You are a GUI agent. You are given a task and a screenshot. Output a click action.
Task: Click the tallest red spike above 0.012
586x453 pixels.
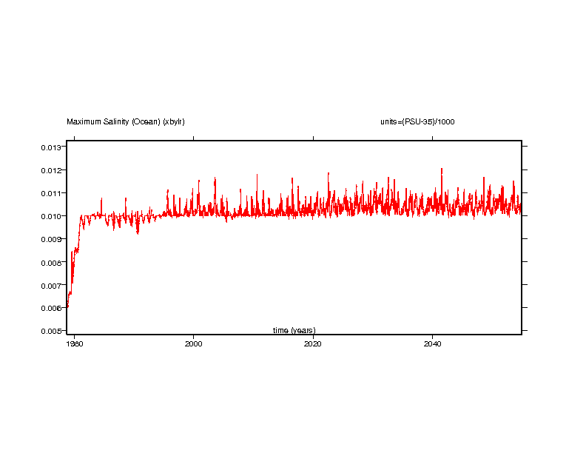pos(442,170)
